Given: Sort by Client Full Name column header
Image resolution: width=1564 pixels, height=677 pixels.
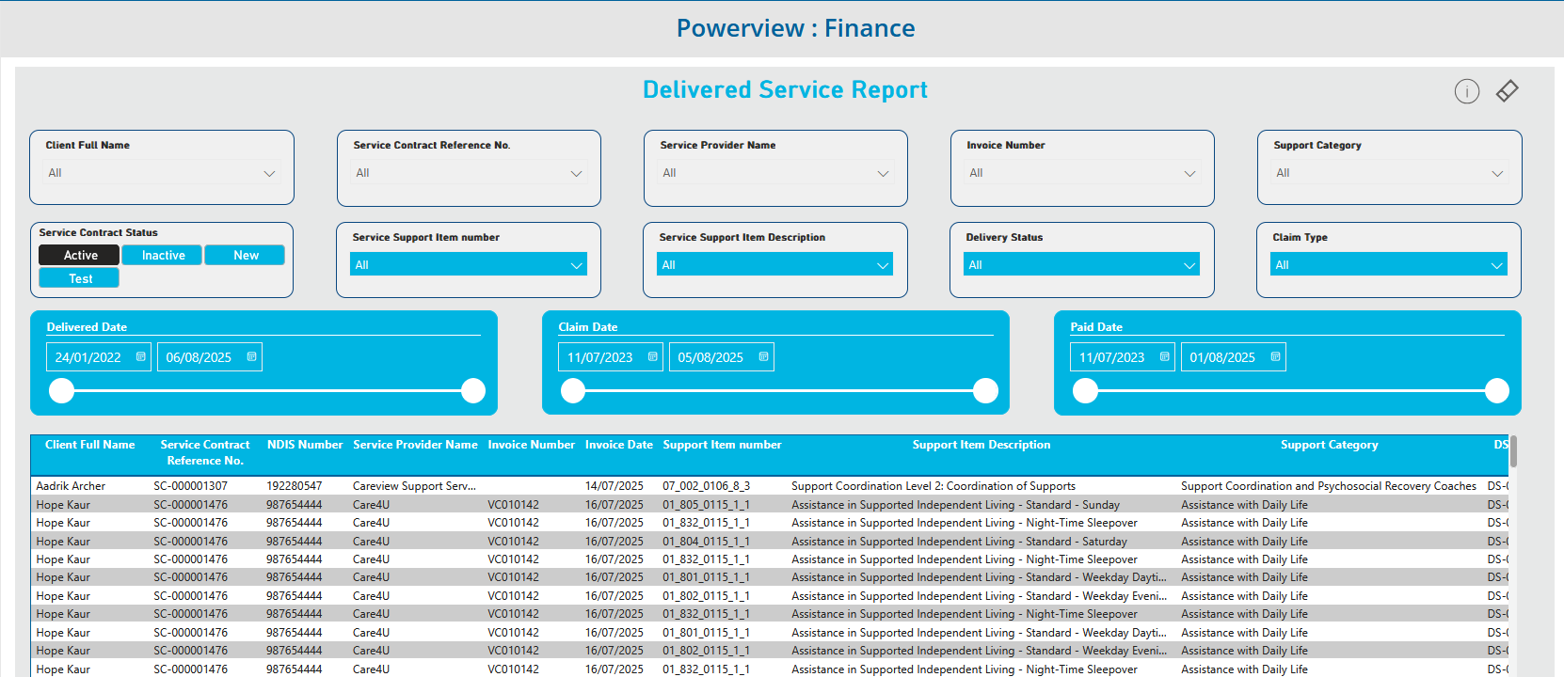Looking at the screenshot, I should pos(90,445).
